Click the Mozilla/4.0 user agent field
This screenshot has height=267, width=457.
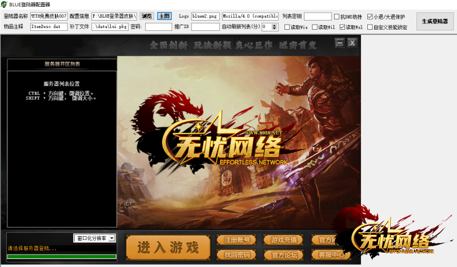pyautogui.click(x=250, y=17)
